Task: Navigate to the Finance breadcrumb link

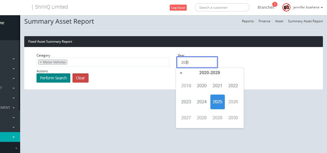Action: point(264,21)
